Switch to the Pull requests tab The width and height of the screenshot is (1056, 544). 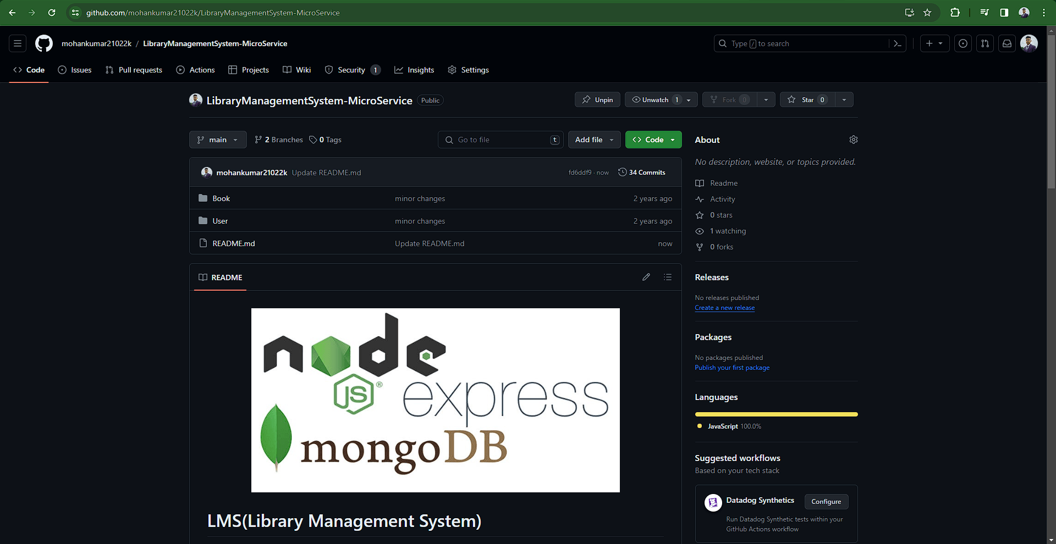pyautogui.click(x=134, y=70)
